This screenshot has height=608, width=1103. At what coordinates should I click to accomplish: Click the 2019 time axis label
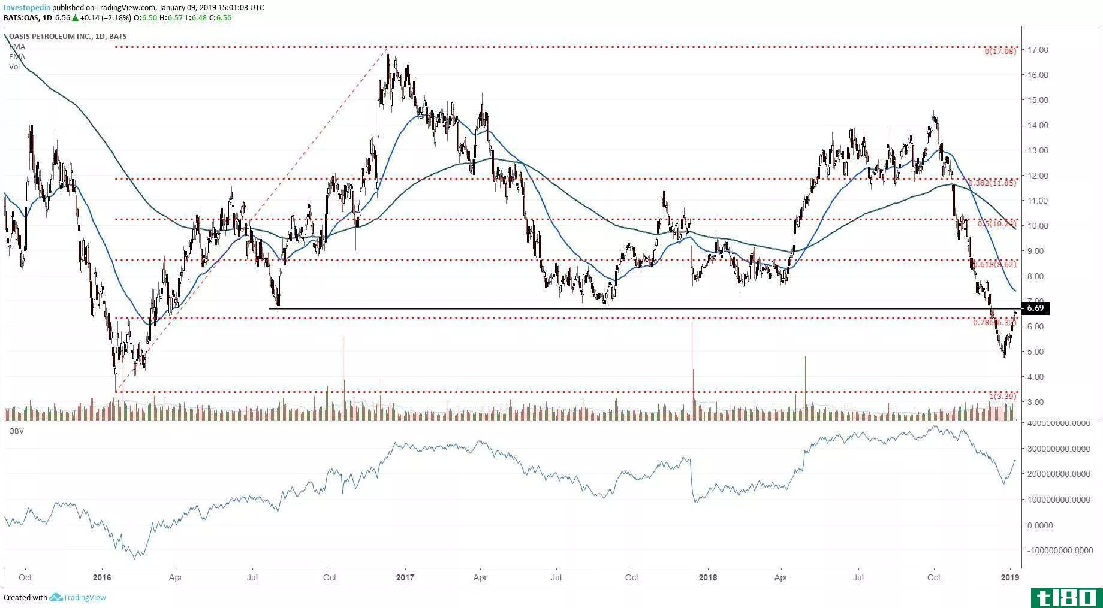1011,578
